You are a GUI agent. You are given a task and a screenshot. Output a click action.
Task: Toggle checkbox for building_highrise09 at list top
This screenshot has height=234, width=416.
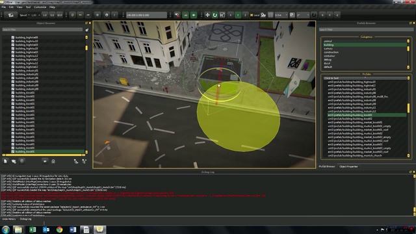(13, 38)
